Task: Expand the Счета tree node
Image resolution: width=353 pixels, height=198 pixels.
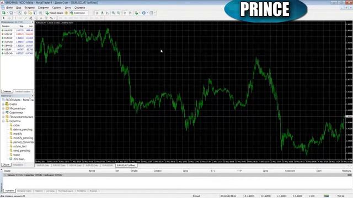Action: click(x=3, y=104)
